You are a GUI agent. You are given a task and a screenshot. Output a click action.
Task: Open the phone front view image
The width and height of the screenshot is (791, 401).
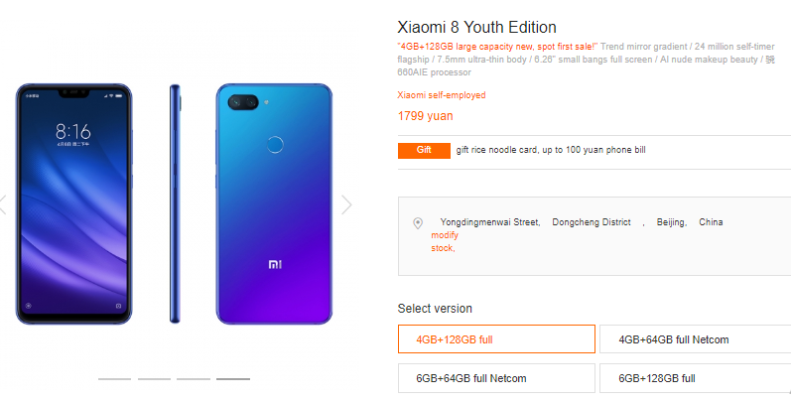point(74,203)
